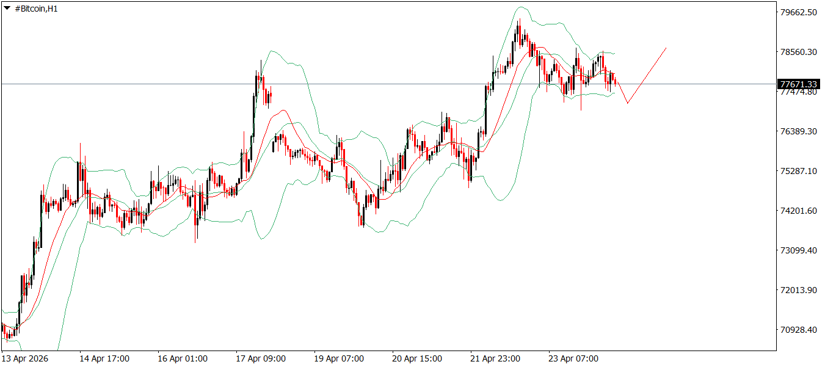Click the 73099.40 price axis value

pyautogui.click(x=799, y=250)
